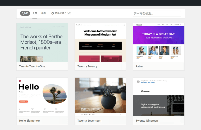
Task: Open the Twenty Twenty-One theme thumbnail
Action: (42, 42)
